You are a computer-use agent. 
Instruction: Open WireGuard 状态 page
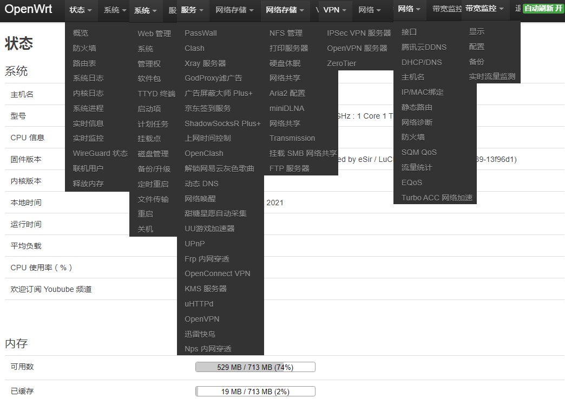click(x=100, y=153)
